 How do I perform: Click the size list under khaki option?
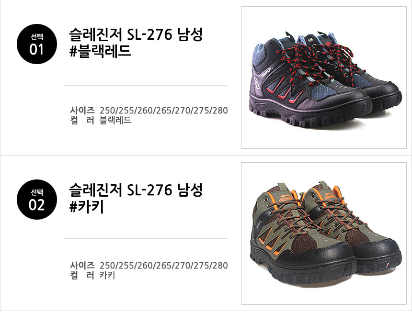click(x=164, y=266)
